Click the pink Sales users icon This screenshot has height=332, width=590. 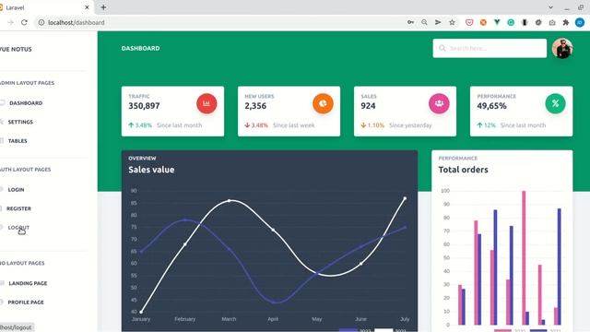(x=439, y=103)
